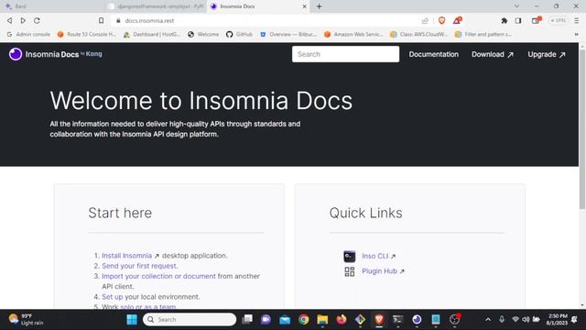Launch Firefox from the taskbar
The width and height of the screenshot is (586, 330).
point(342,320)
